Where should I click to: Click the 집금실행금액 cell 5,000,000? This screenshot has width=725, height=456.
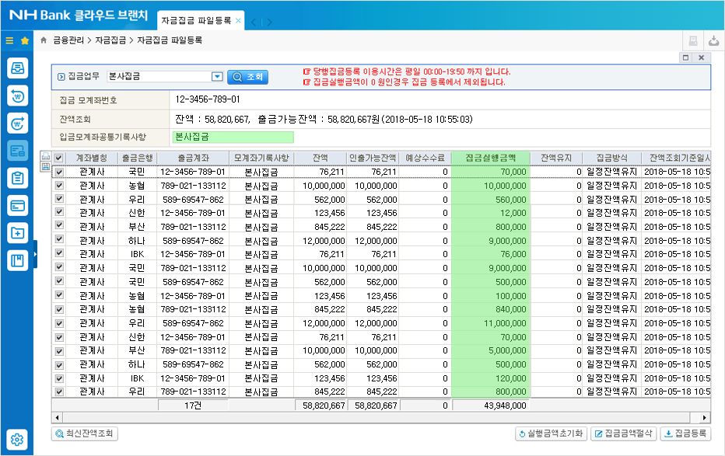491,351
